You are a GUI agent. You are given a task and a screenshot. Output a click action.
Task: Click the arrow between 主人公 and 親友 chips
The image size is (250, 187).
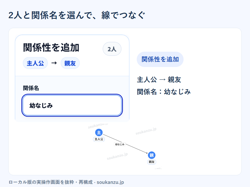pos(54,63)
